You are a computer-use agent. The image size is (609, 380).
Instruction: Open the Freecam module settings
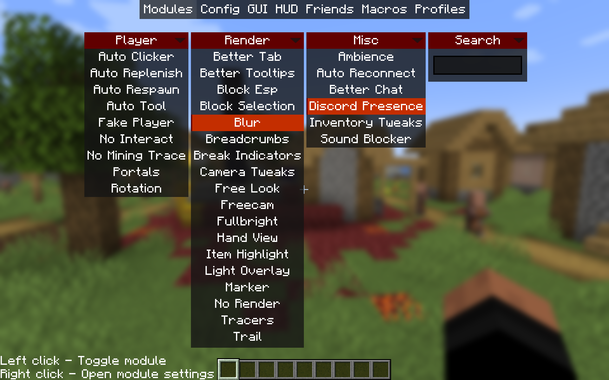pos(247,205)
